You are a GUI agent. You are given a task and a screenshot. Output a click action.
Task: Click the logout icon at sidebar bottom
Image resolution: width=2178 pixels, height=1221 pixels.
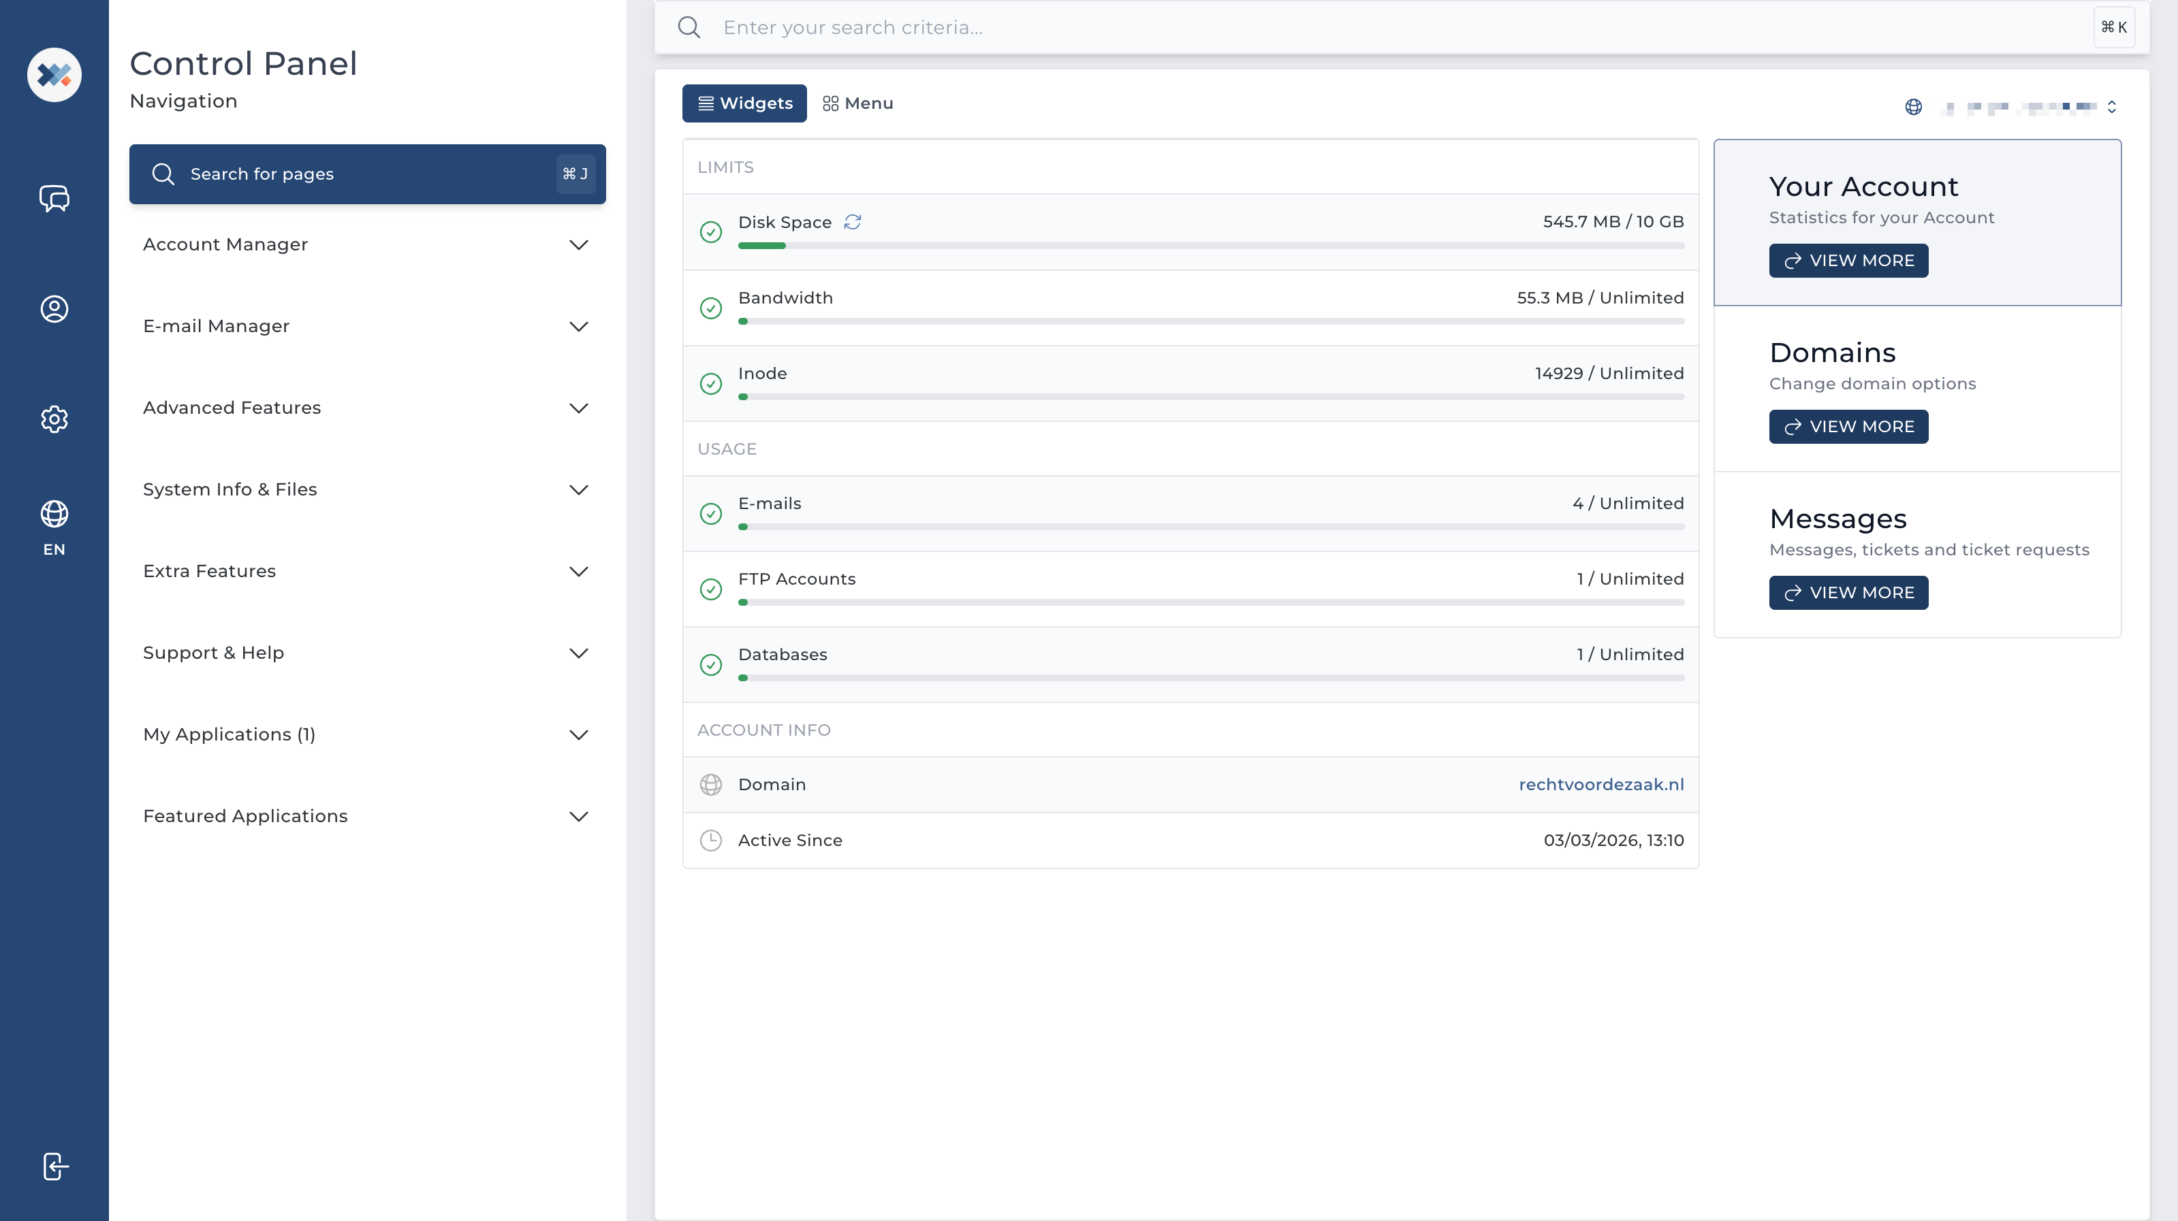[54, 1166]
